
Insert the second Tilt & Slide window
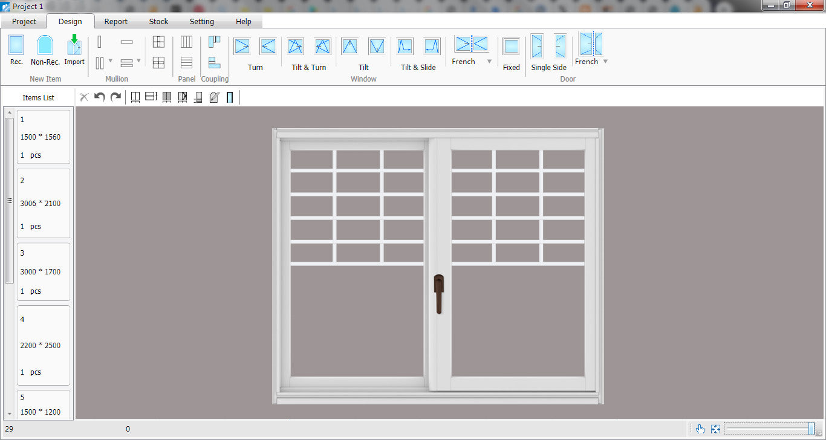click(x=432, y=47)
